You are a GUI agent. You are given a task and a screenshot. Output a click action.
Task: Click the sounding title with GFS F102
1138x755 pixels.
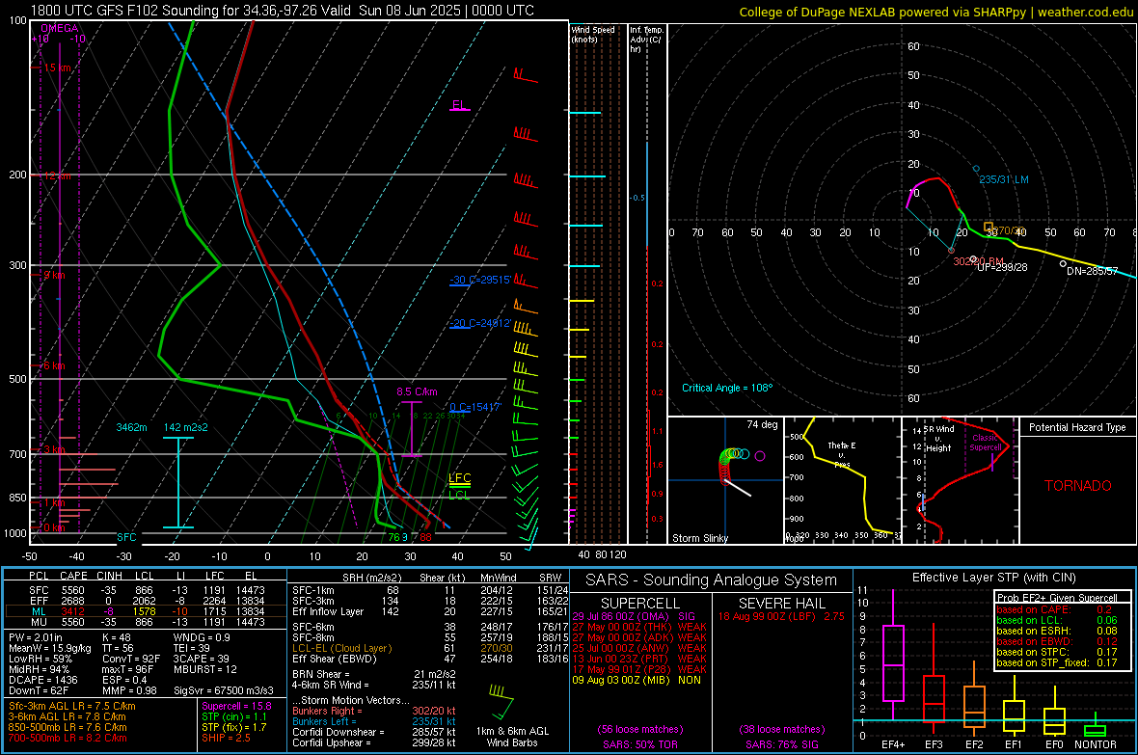(x=283, y=11)
